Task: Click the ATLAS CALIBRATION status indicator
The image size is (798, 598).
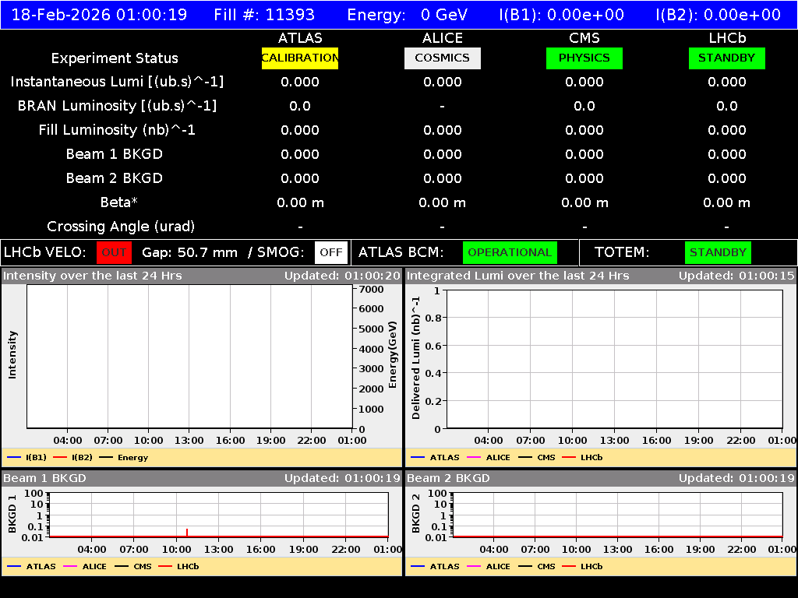Action: click(x=300, y=58)
